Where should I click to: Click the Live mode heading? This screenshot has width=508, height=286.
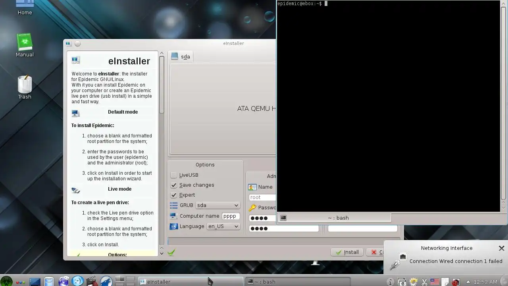pyautogui.click(x=119, y=189)
